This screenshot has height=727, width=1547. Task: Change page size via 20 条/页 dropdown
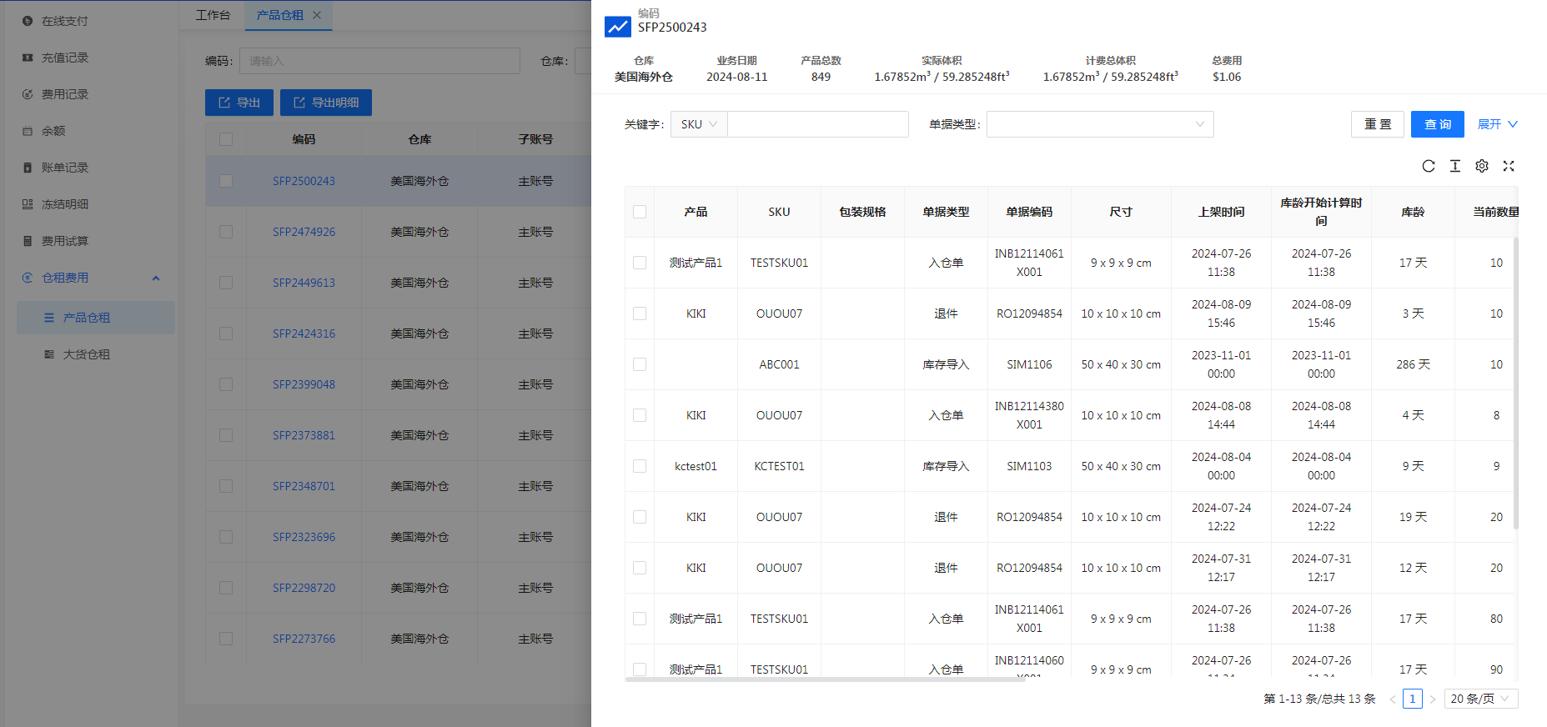pos(1480,699)
